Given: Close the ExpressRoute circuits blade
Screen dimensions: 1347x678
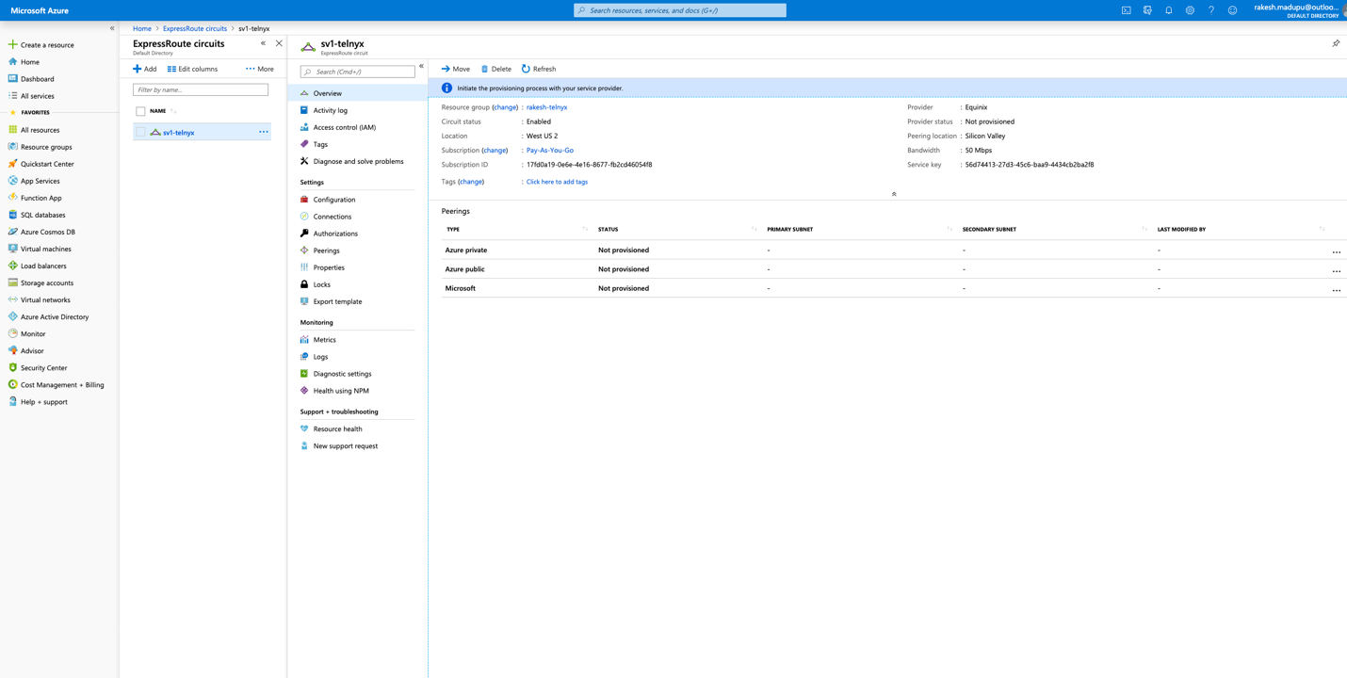Looking at the screenshot, I should [279, 43].
